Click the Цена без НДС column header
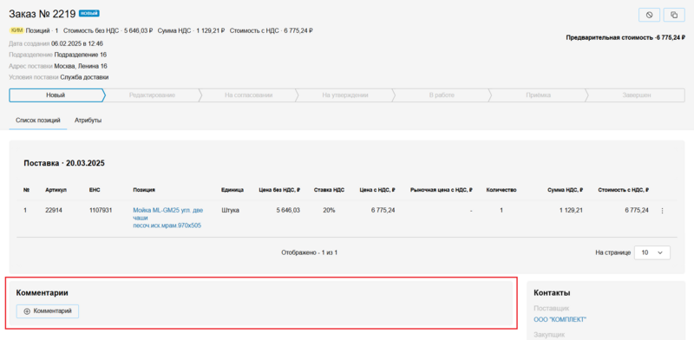 [279, 190]
